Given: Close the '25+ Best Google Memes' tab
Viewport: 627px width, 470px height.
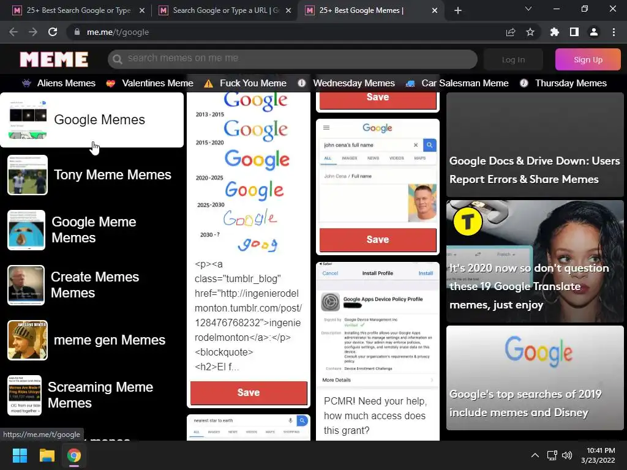Looking at the screenshot, I should pyautogui.click(x=435, y=10).
